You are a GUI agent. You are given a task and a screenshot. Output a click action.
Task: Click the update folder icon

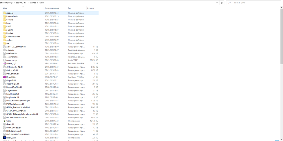pyautogui.click(x=5, y=40)
